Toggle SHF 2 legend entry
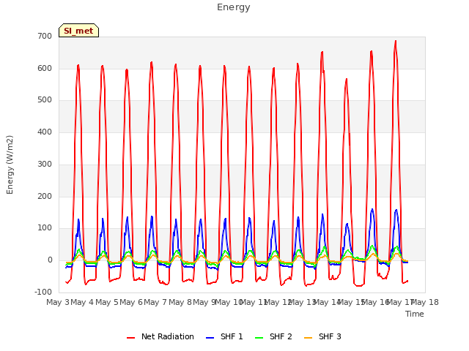 (273, 336)
